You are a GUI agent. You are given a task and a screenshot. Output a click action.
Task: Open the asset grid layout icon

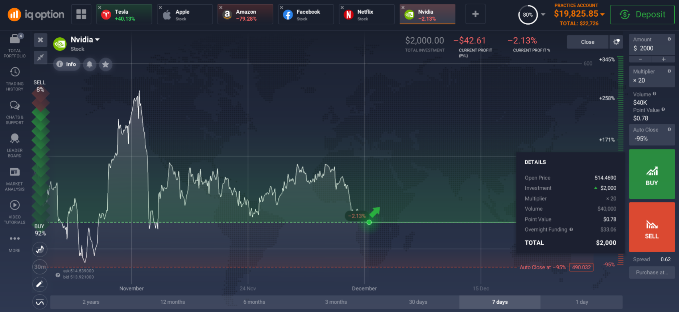[x=81, y=14]
